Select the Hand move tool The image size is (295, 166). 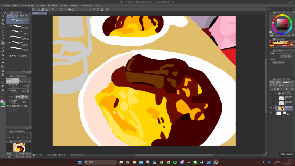(3, 20)
